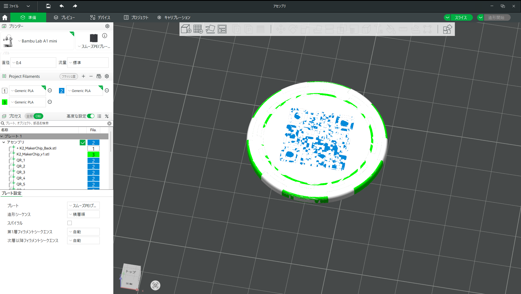521x294 pixels.
Task: Open filament 2 Generic PLA dropdown
Action: (85, 91)
